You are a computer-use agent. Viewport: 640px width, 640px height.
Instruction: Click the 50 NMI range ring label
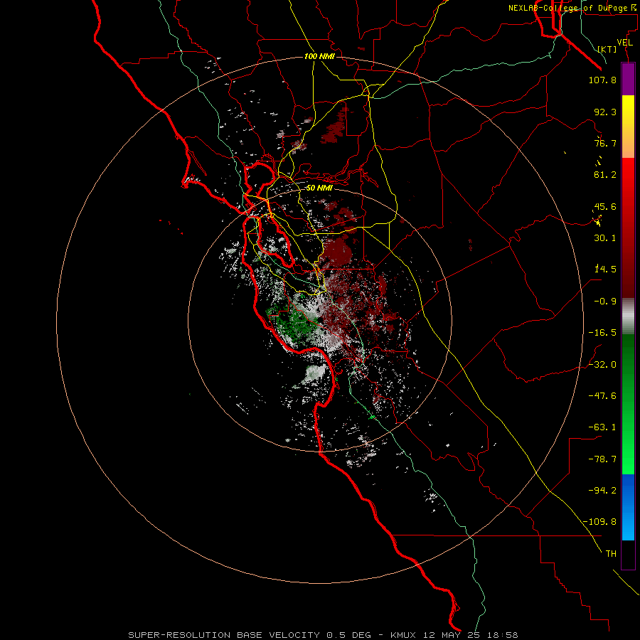click(x=319, y=188)
